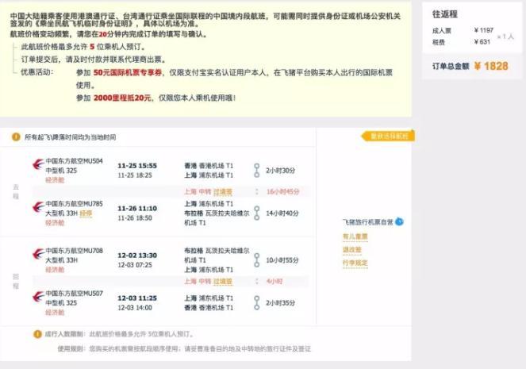
Task: Click aircraft type 中型机 325 on MU504
Action: click(61, 171)
